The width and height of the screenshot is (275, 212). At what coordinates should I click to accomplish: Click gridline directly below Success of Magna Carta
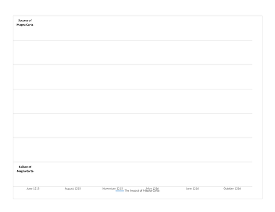(133, 40)
